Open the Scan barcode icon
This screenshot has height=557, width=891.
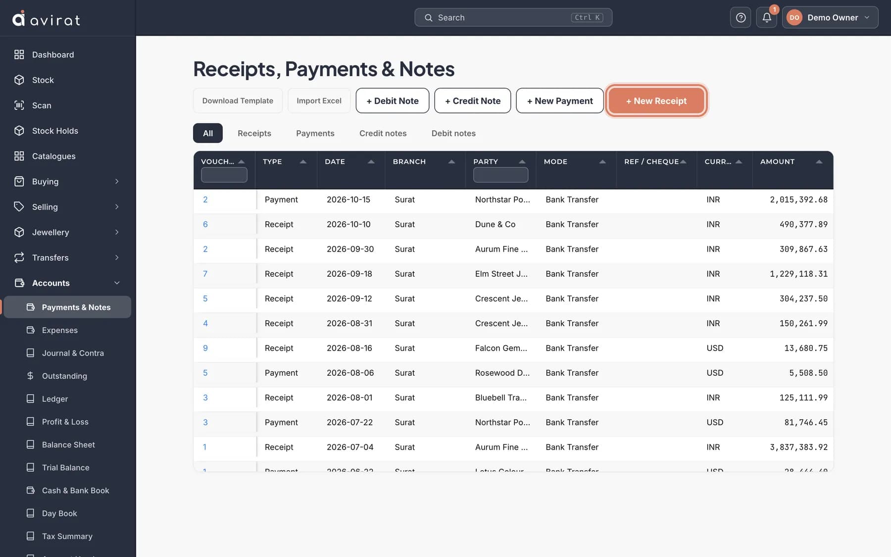[x=19, y=105]
